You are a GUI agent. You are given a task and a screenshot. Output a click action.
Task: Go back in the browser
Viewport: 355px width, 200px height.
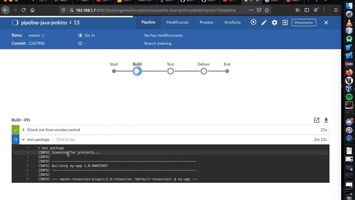(6, 10)
